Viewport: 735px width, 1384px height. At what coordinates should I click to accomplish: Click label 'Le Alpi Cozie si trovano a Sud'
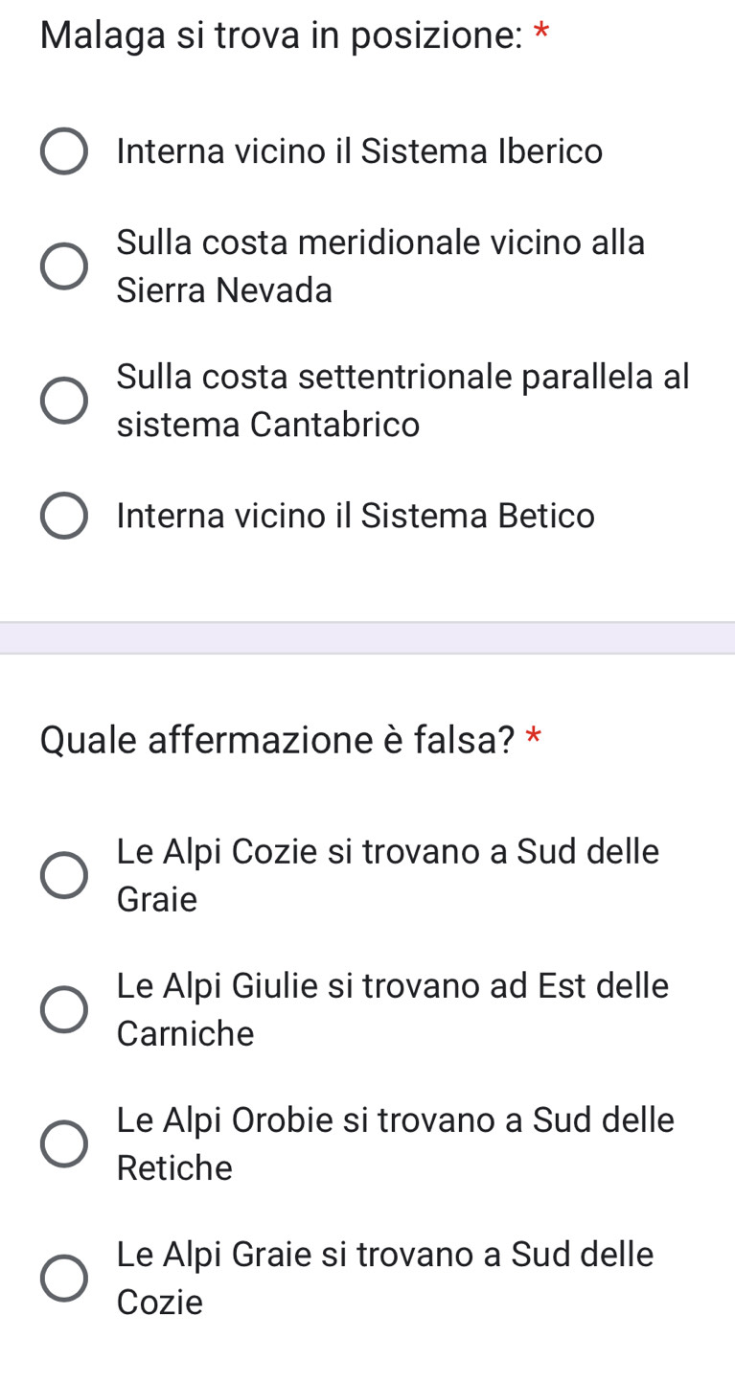coord(388,875)
